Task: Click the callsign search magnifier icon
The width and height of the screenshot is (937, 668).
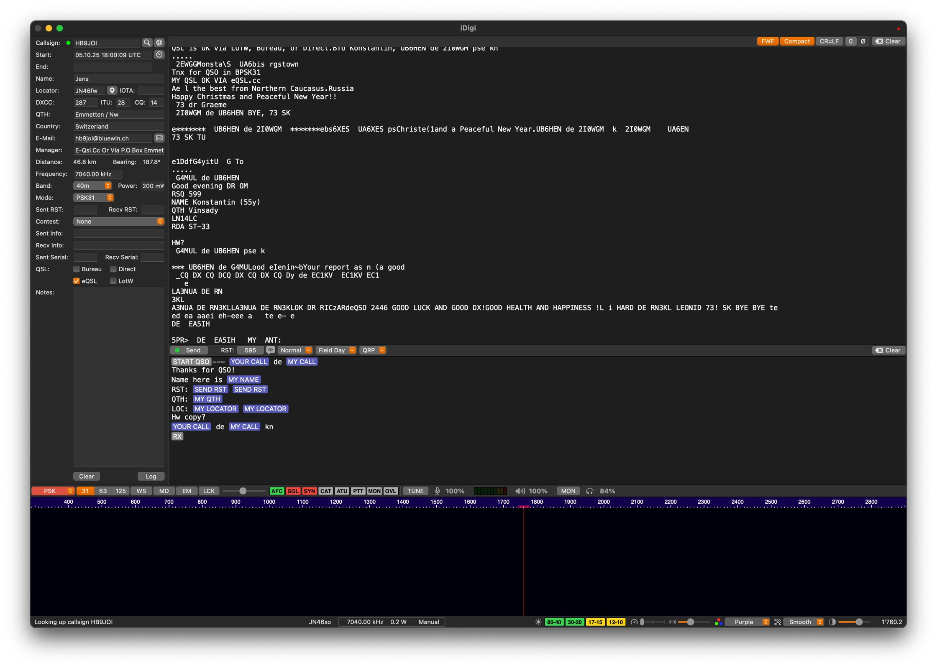Action: click(147, 43)
